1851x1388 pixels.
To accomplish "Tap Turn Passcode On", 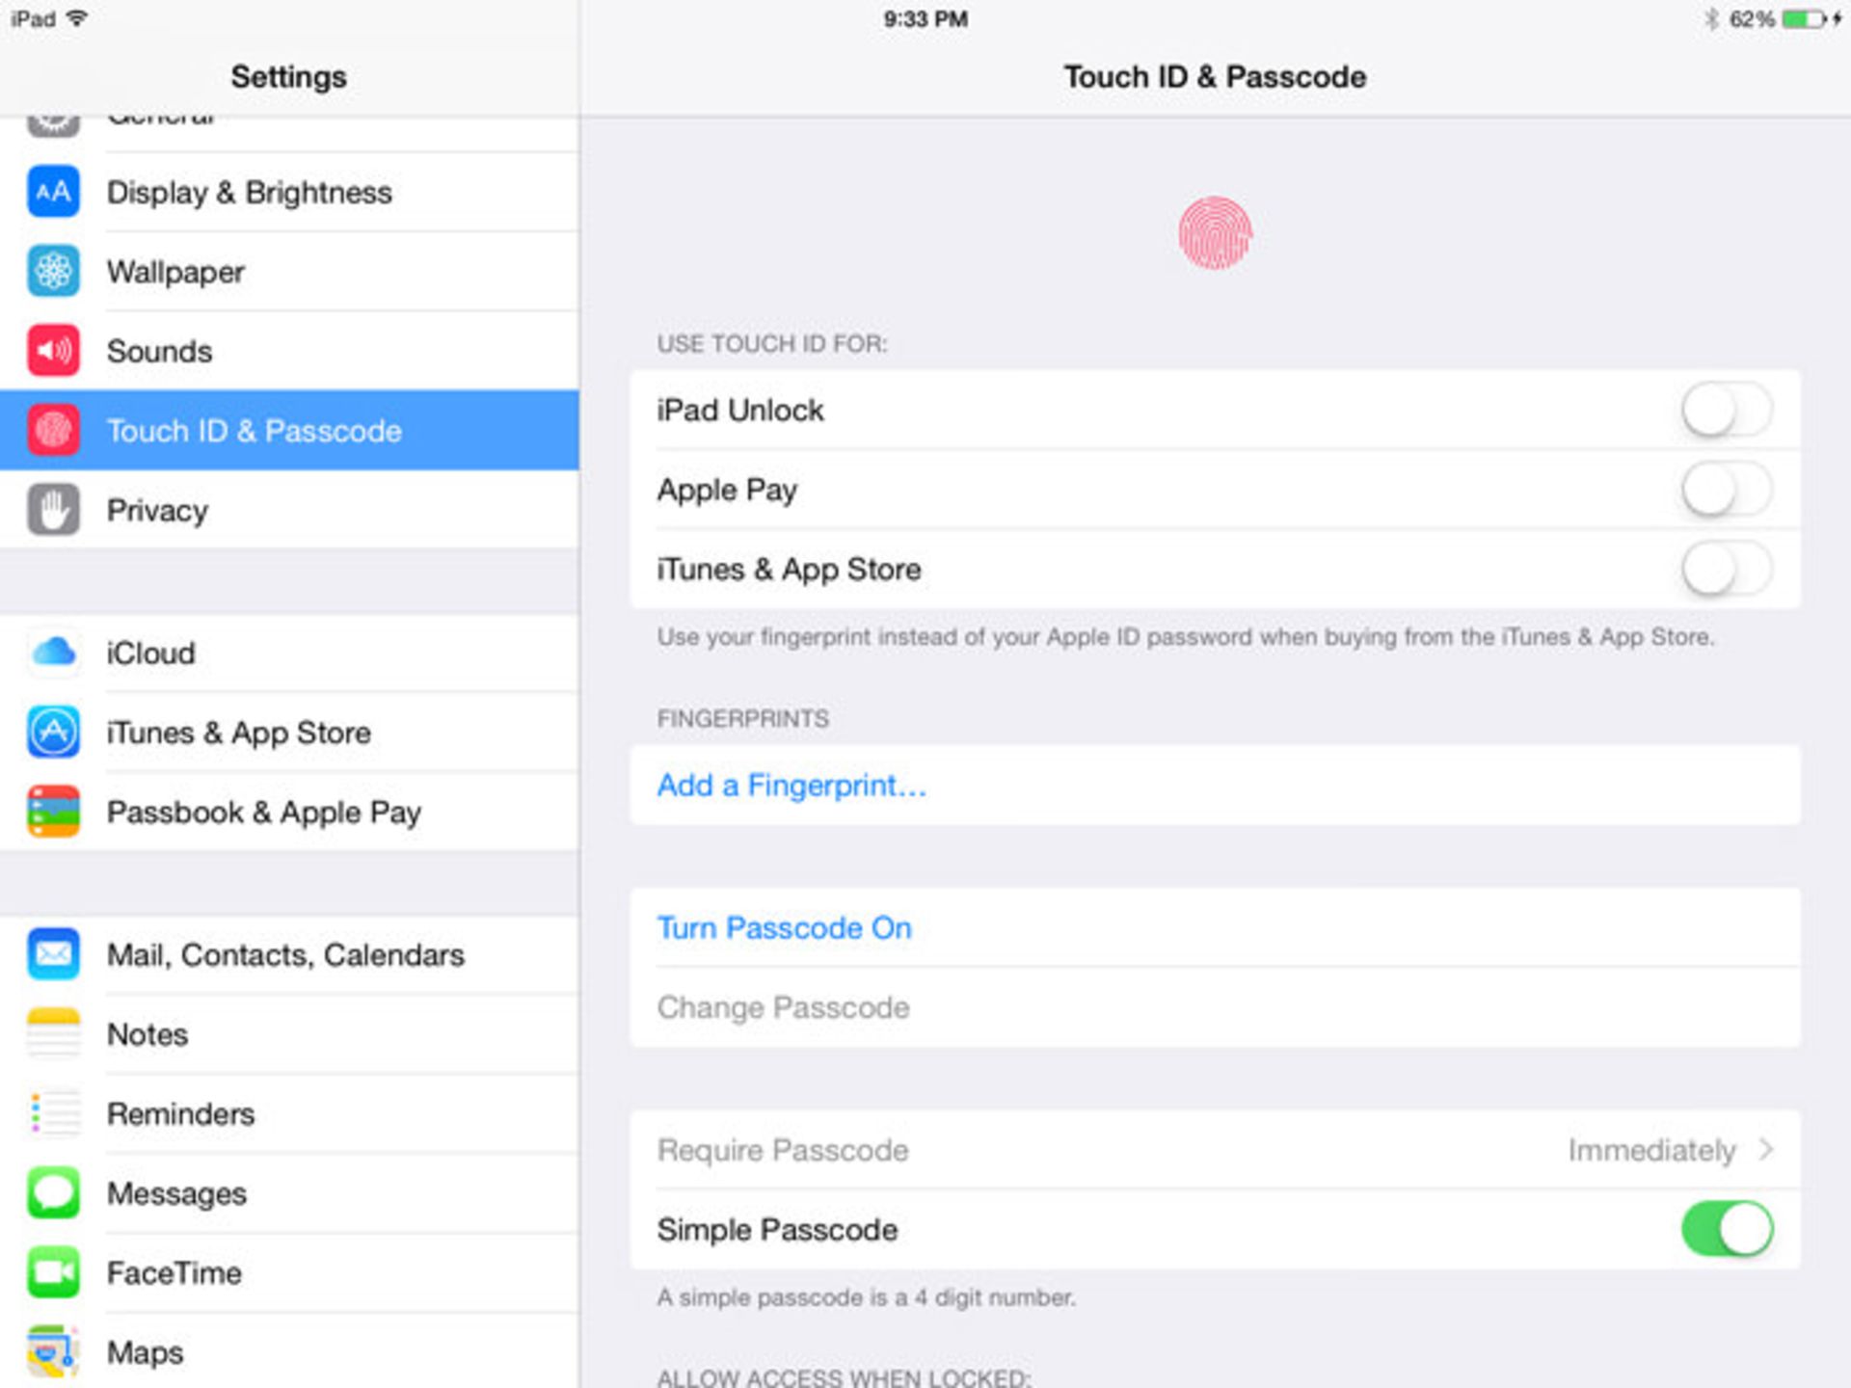I will [784, 928].
